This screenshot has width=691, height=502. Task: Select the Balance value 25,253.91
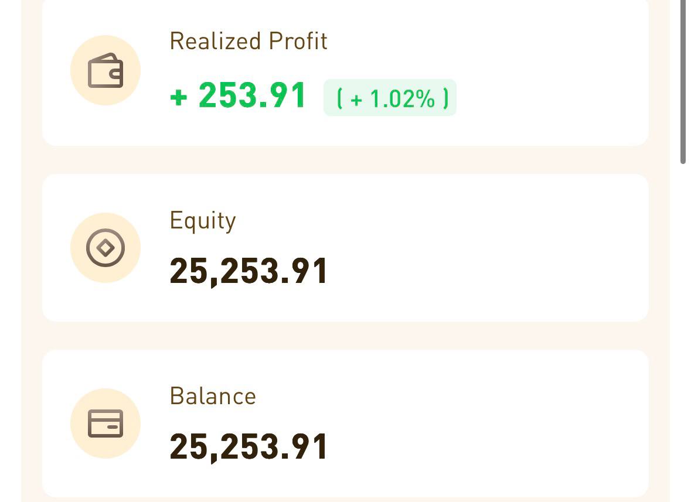click(x=249, y=448)
